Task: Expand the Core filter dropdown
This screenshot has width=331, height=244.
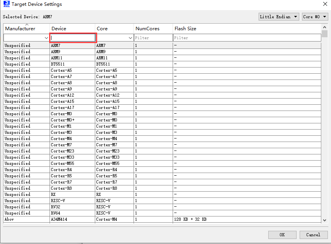Action: [x=130, y=38]
